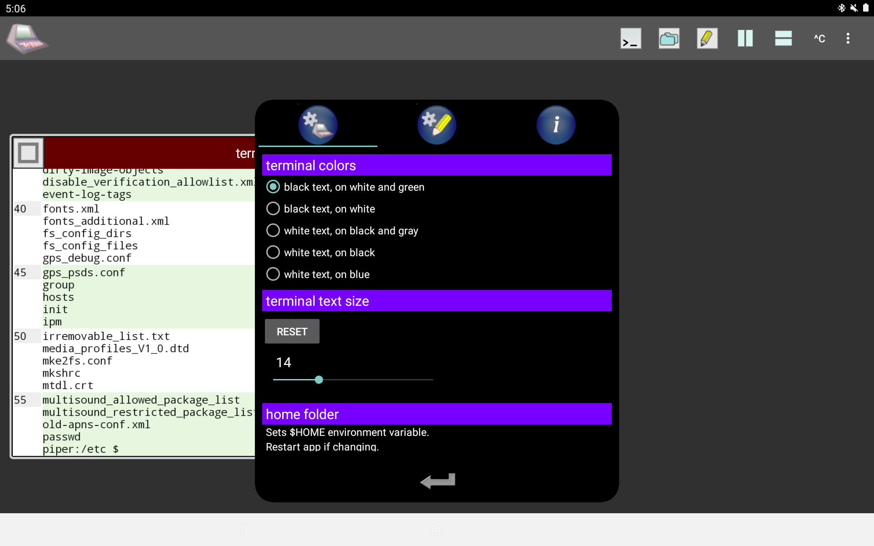Click the return arrow to close settings
This screenshot has width=874, height=546.
pos(437,480)
